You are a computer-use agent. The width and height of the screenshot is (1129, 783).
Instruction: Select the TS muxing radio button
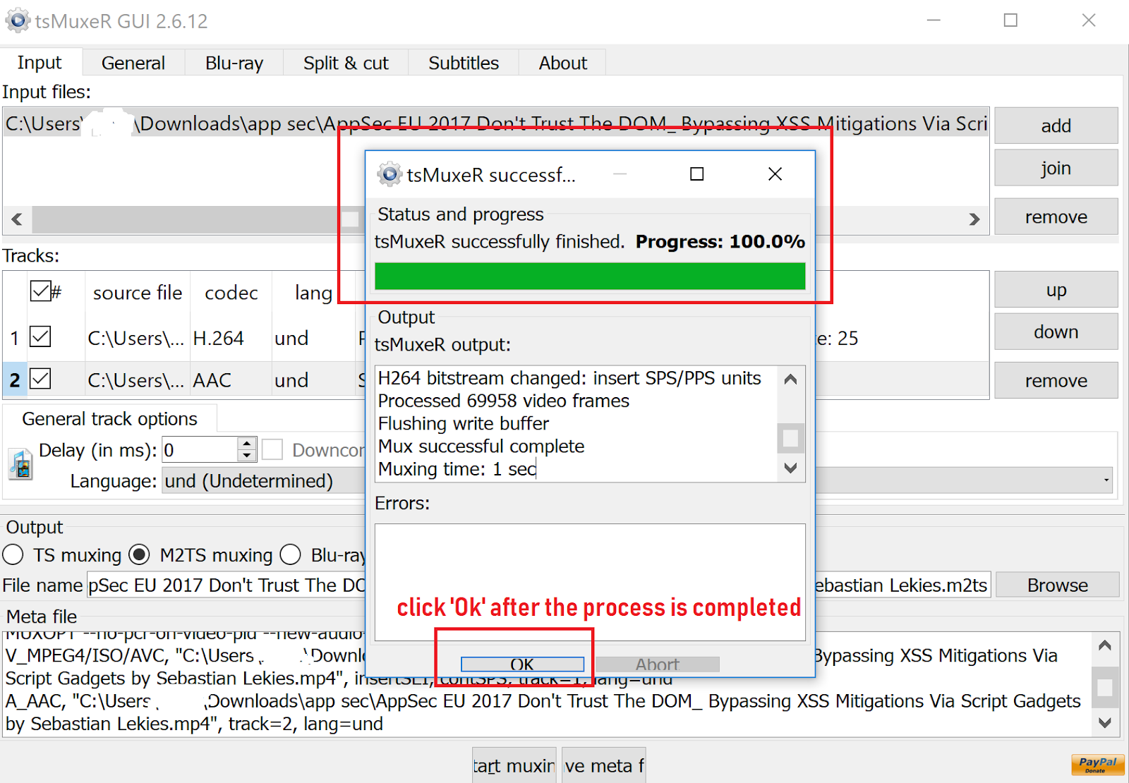coord(13,555)
